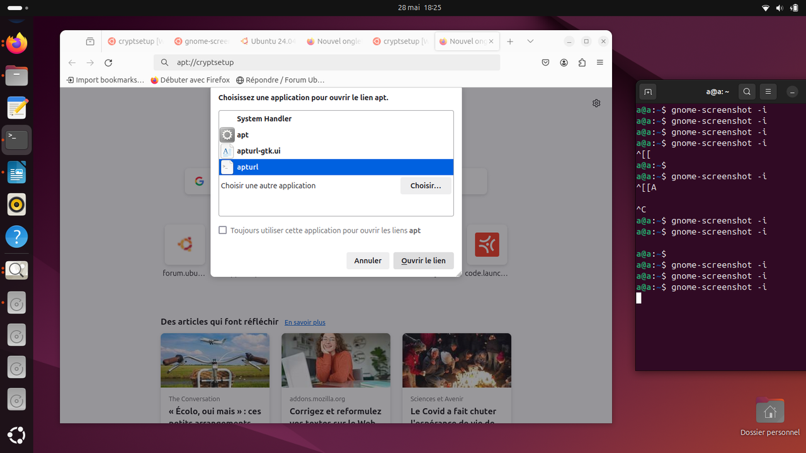
Task: Open Help question mark icon in dock
Action: click(16, 237)
